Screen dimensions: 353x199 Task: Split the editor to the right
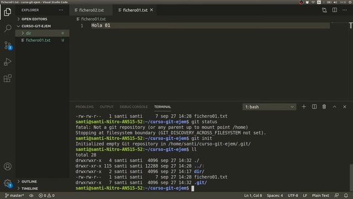335,10
